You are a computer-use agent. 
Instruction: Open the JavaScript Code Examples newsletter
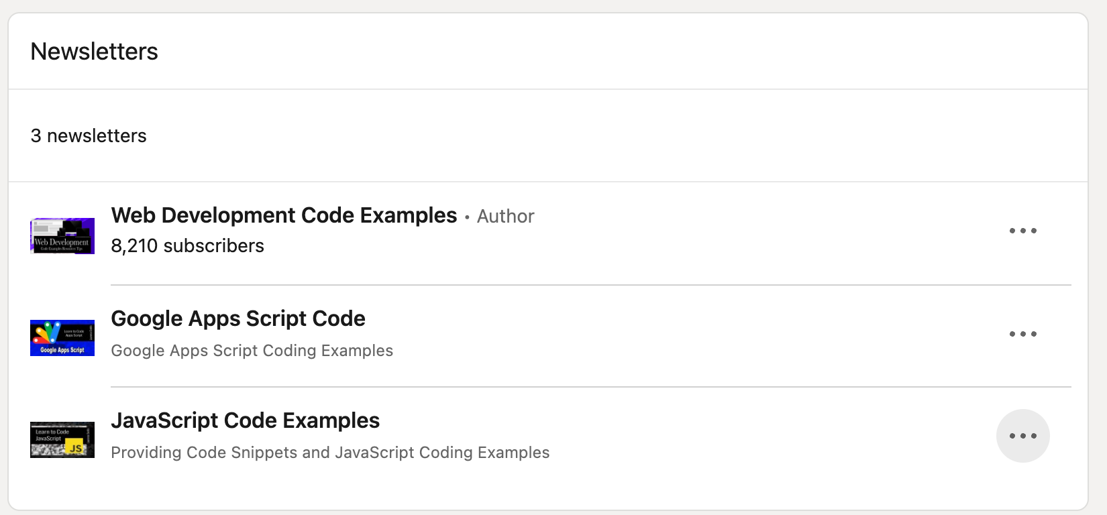(246, 420)
